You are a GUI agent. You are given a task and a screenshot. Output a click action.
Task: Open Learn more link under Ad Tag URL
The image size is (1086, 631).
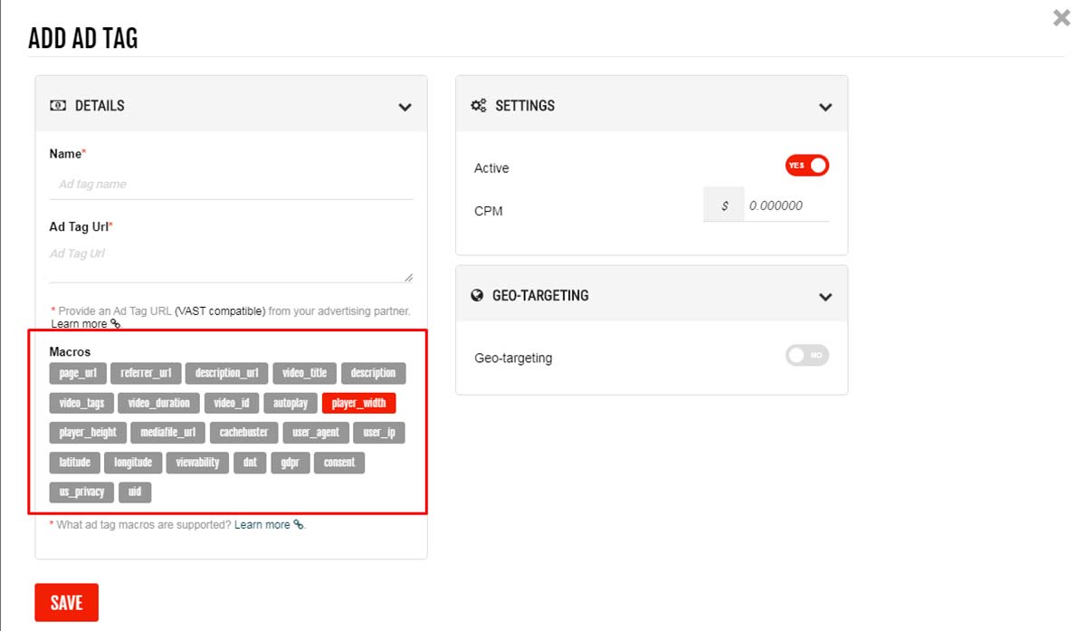pos(80,324)
